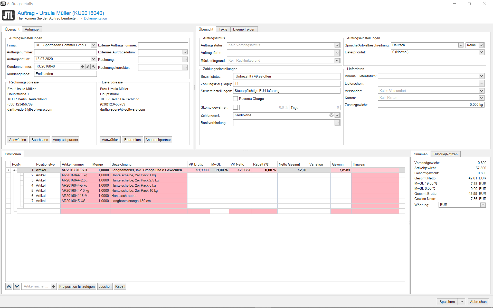
Task: Expand the Versandart dropdown
Action: 481,91
